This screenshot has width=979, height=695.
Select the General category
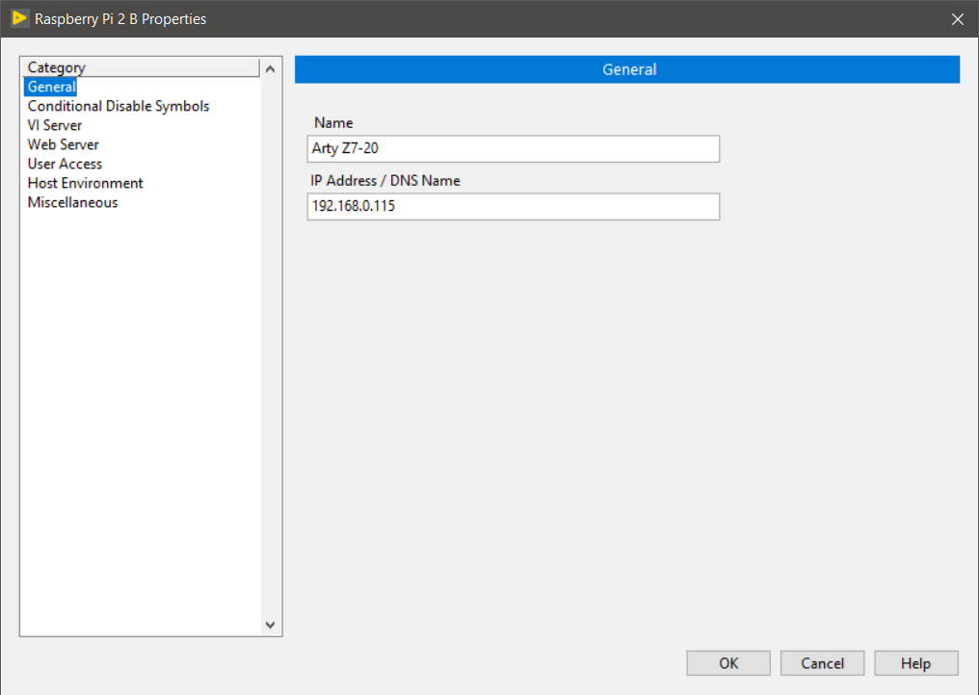pos(51,87)
